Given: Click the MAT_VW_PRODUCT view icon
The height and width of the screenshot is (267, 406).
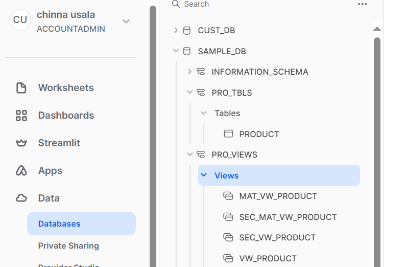Looking at the screenshot, I should pyautogui.click(x=228, y=196).
